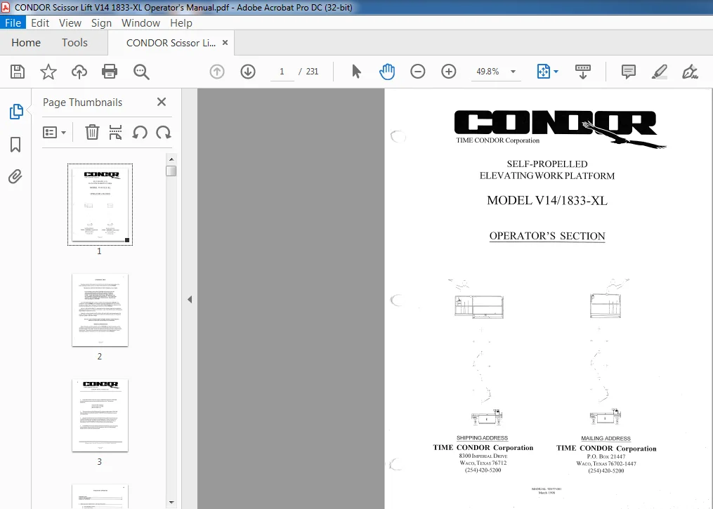This screenshot has width=713, height=509.
Task: Upload the file using the cloud arrow icon
Action: pos(79,72)
